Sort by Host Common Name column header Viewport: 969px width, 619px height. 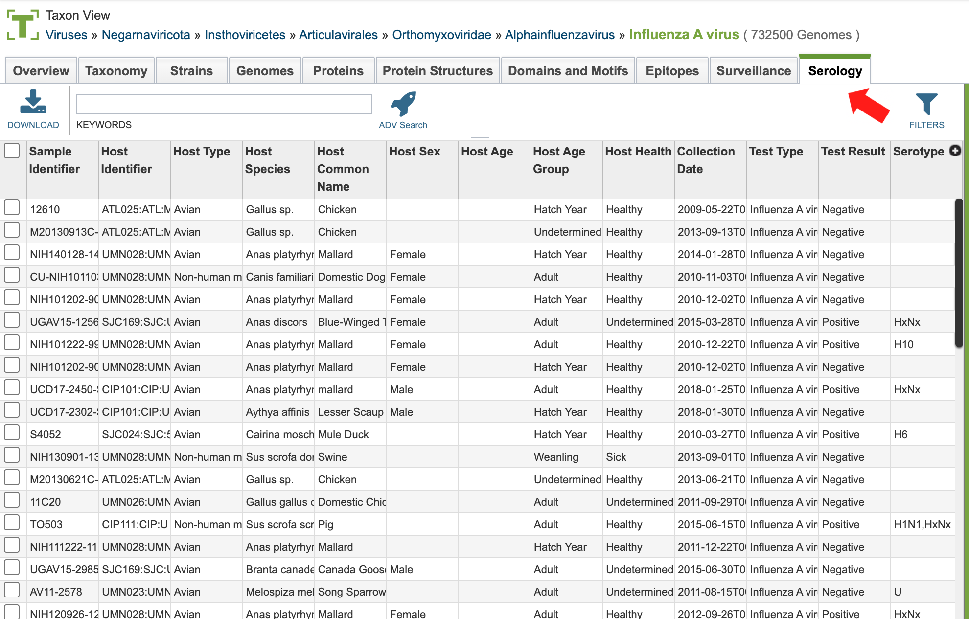(350, 169)
